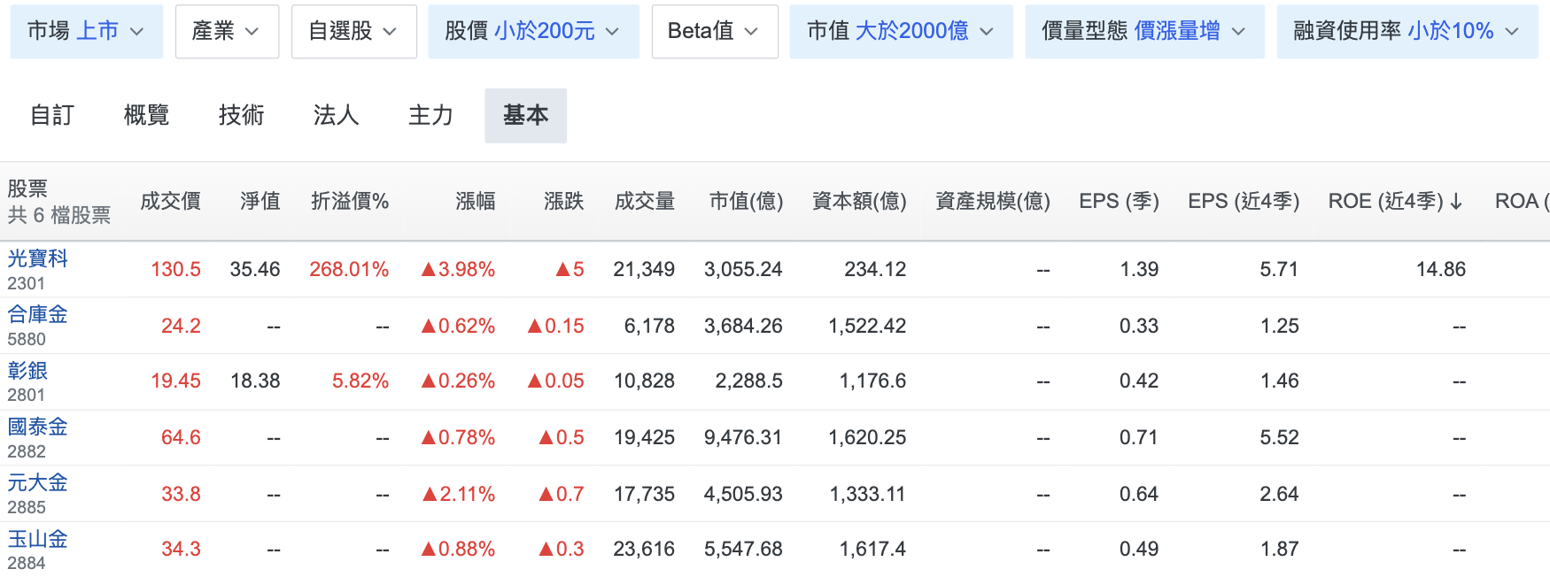The image size is (1550, 577).
Task: Open the 融資使用率 小於10% filter dropdown
Action: click(x=1407, y=31)
